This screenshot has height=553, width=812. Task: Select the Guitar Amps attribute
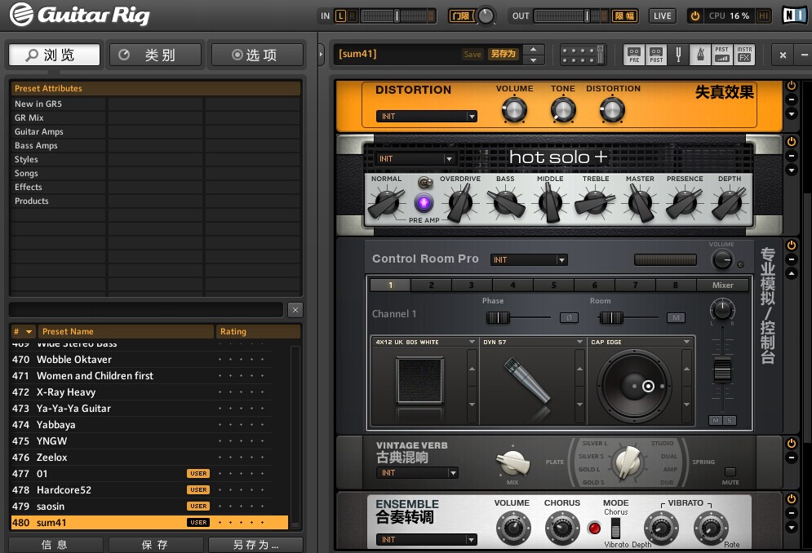39,131
